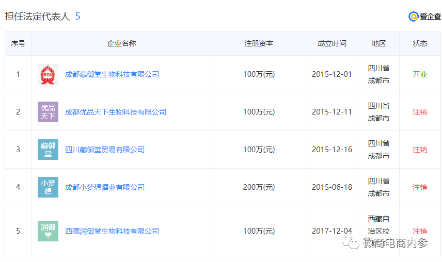The width and height of the screenshot is (442, 262).
Task: Click the purple 优品天下 company logo
Action: 48,112
